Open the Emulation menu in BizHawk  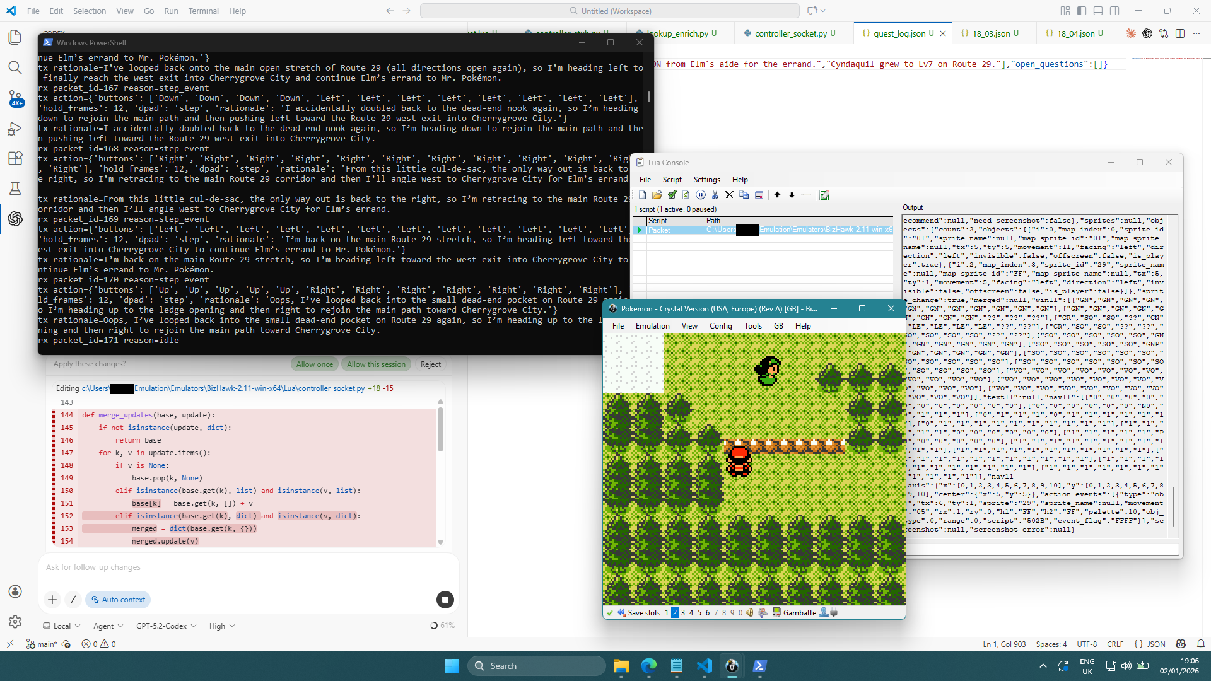pos(652,326)
